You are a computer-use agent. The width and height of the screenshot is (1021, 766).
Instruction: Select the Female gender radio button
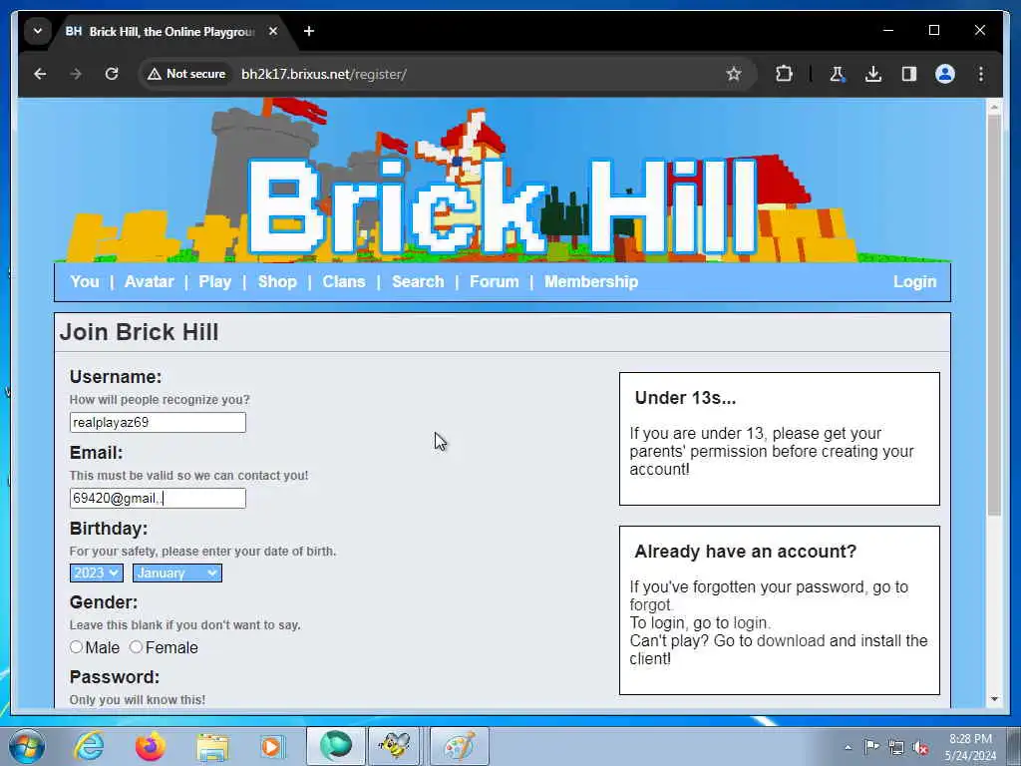[x=136, y=646]
